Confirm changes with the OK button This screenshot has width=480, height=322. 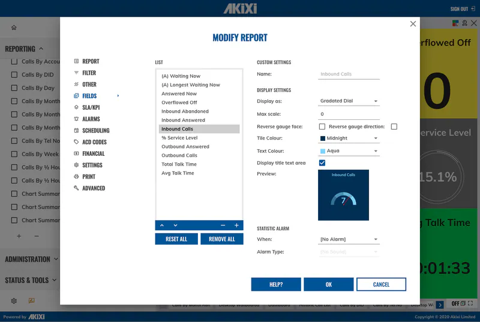[x=328, y=285]
